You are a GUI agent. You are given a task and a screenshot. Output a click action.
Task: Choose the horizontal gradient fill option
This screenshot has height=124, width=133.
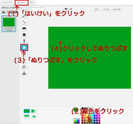click(34, 111)
